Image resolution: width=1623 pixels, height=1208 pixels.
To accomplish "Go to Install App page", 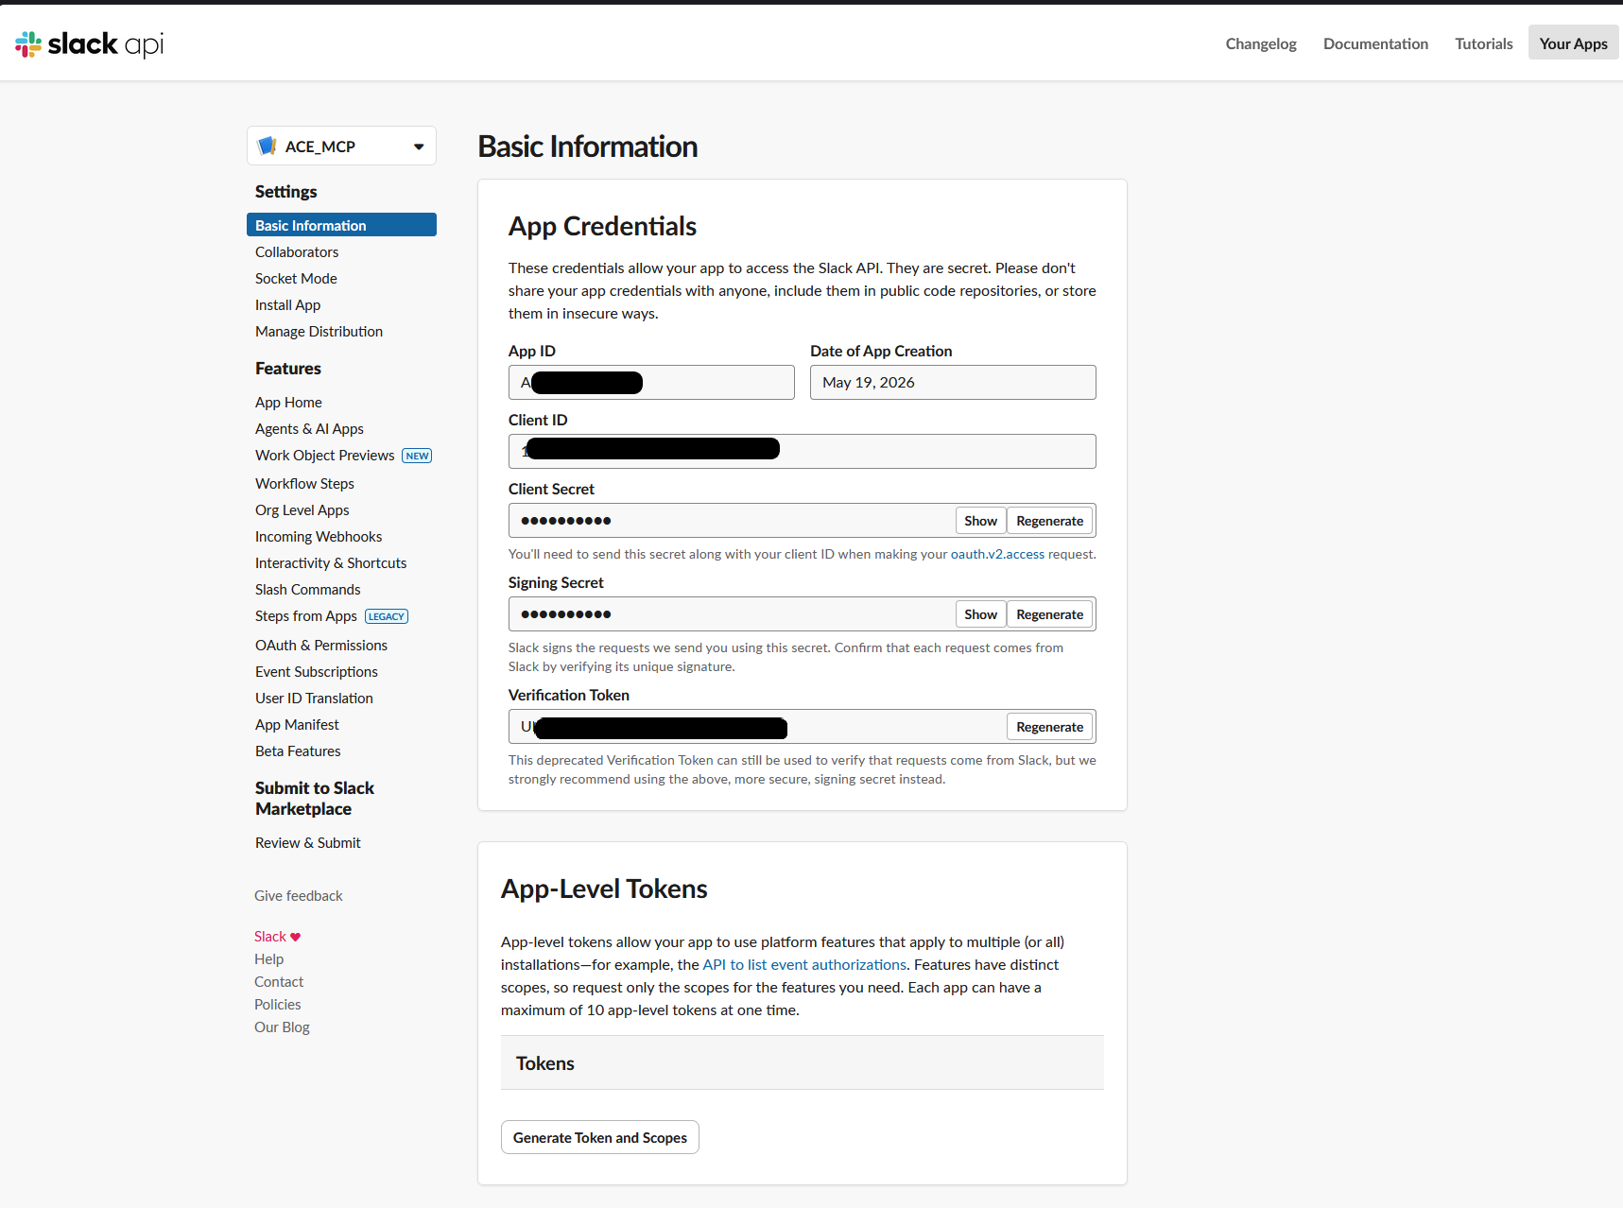I will coord(287,304).
